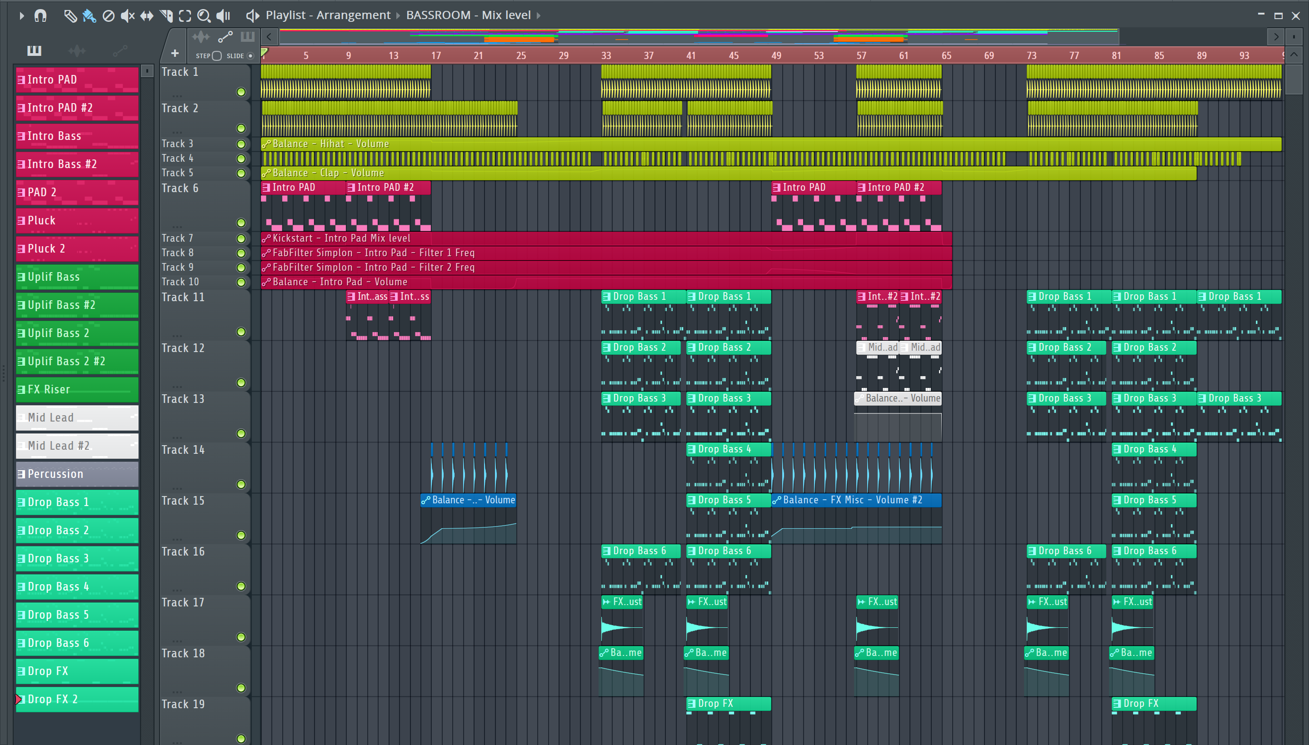Screen dimensions: 1309x745
Task: Expand arrow after BASSROOM - Mix level
Action: (539, 15)
